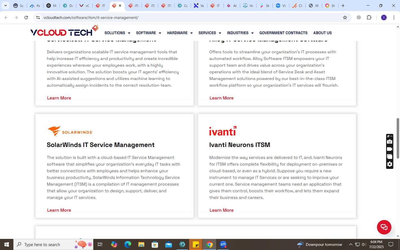
Task: Switch to the 'He' browser tab
Action: pos(248,6)
